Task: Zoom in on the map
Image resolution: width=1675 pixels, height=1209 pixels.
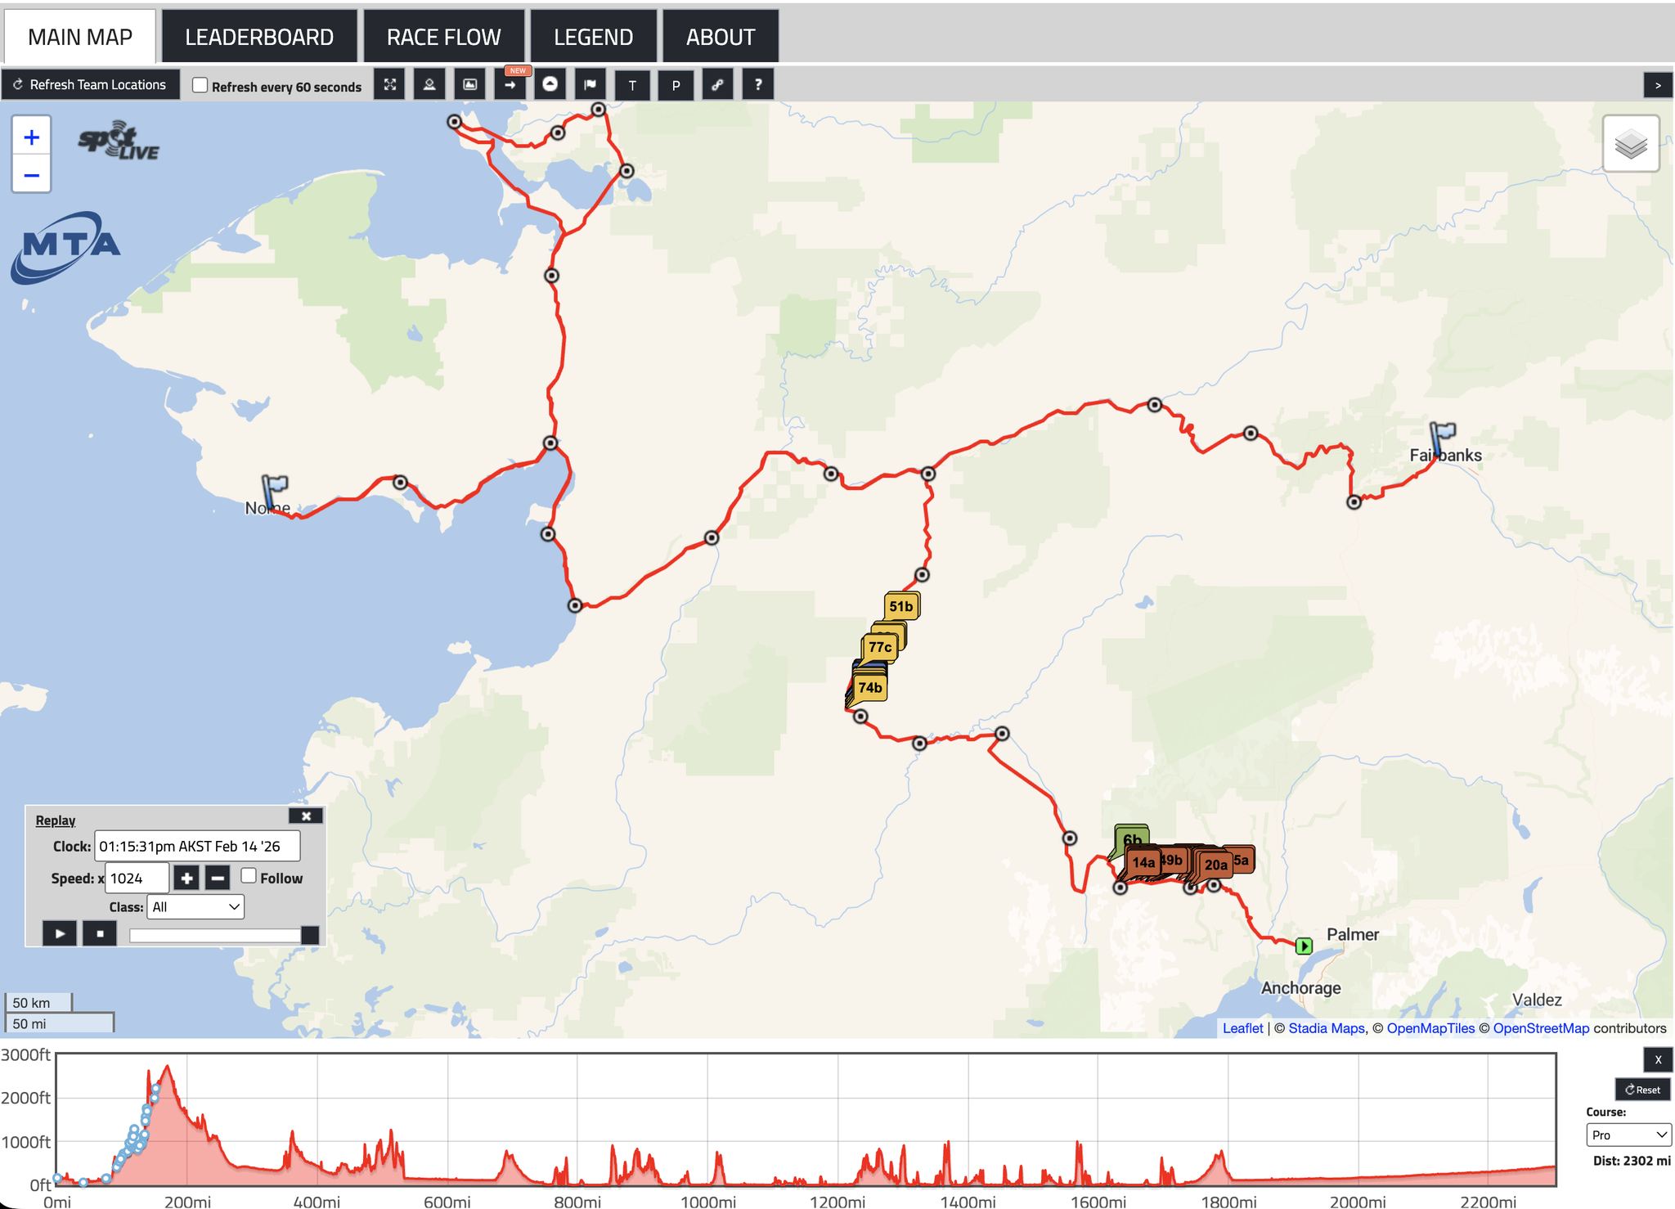Action: [31, 137]
